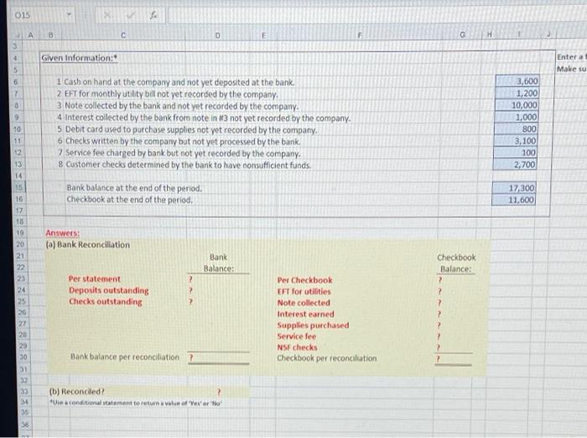Select the answer cell for Per Checkbook
The height and width of the screenshot is (438, 587).
[455, 280]
